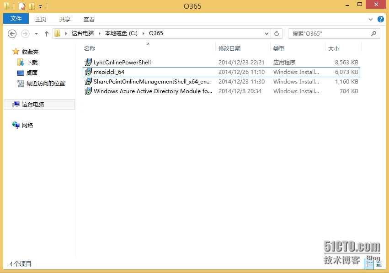The height and width of the screenshot is (273, 389).
Task: Switch to details view in the status bar
Action: pyautogui.click(x=369, y=264)
